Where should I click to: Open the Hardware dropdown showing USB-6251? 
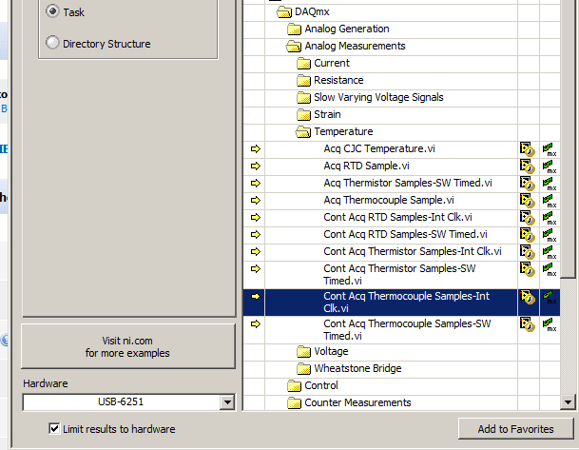click(226, 402)
